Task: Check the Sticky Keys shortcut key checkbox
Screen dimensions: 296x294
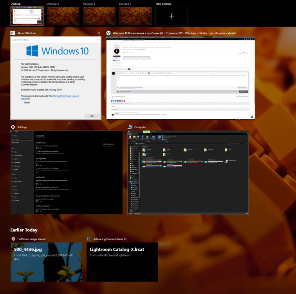Action: (36, 151)
